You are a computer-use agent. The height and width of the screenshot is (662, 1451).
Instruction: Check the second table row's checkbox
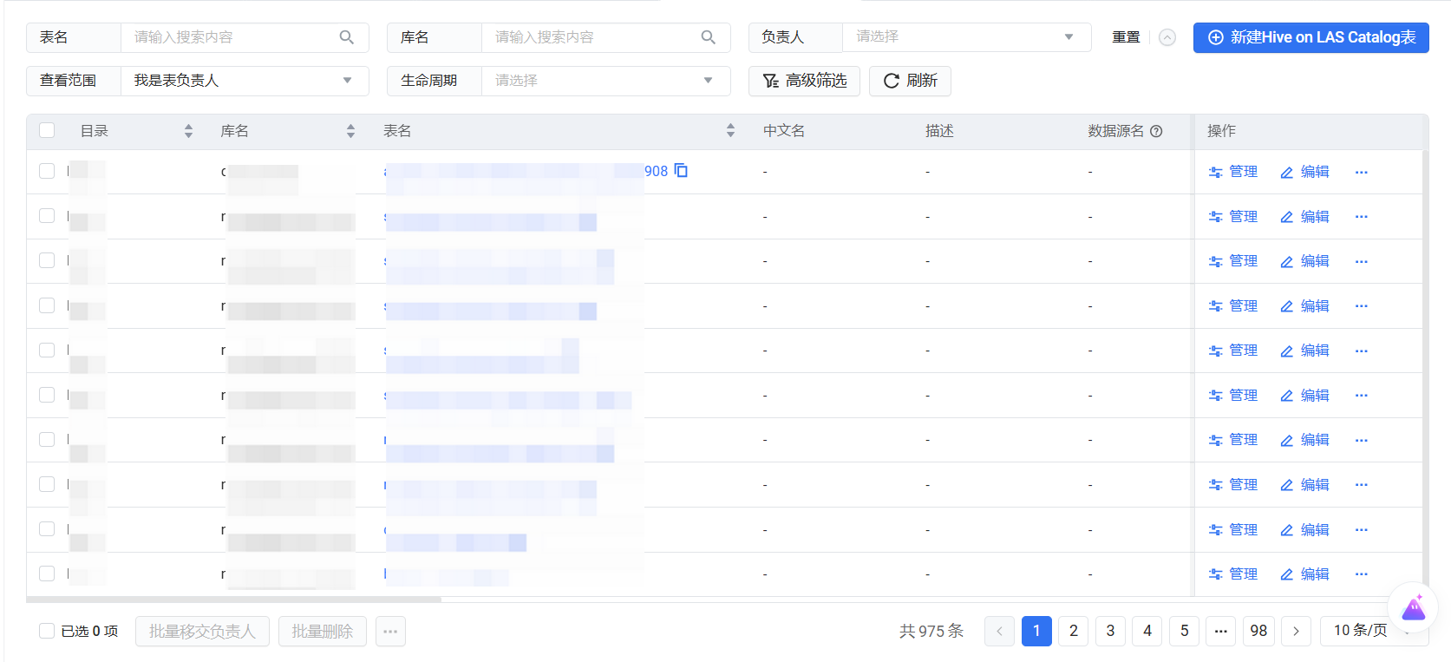coord(47,215)
